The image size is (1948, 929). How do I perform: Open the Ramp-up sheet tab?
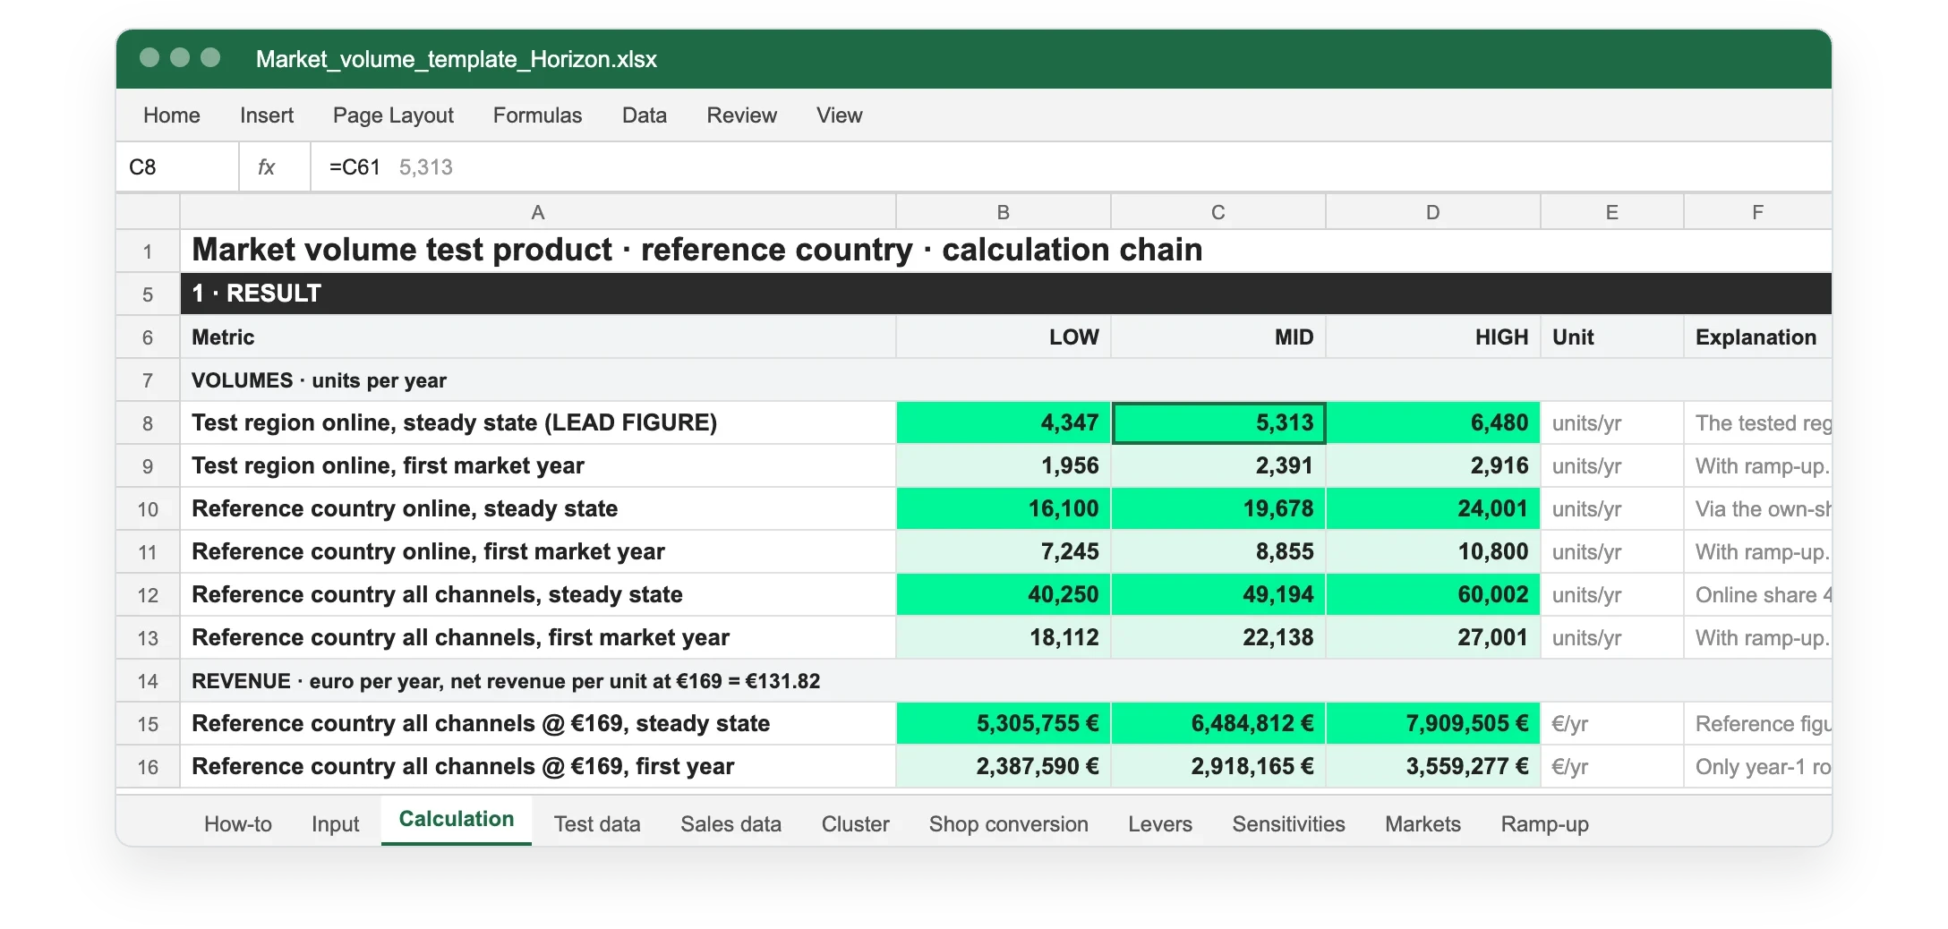pos(1545,824)
